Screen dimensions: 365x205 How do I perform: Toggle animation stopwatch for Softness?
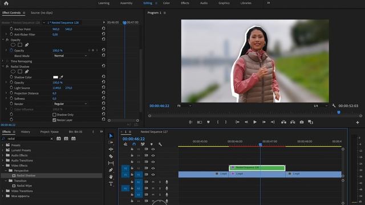point(11,99)
